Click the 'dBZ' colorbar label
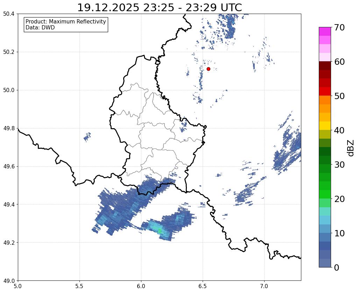Screen dimensions: 358x292 click(x=351, y=148)
